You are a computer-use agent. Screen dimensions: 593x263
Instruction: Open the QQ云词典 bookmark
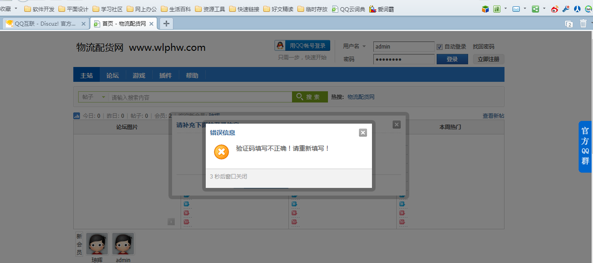[349, 9]
